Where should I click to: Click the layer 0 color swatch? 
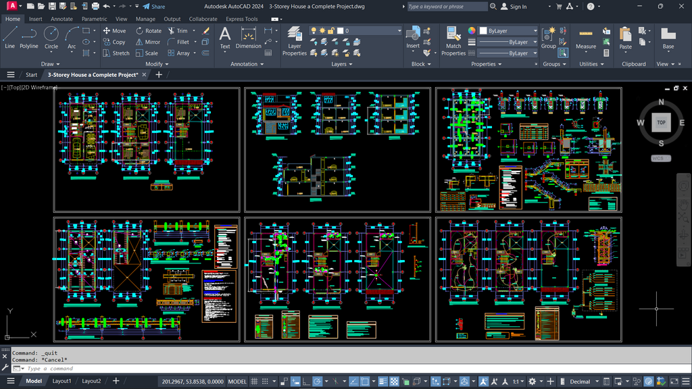coord(341,31)
